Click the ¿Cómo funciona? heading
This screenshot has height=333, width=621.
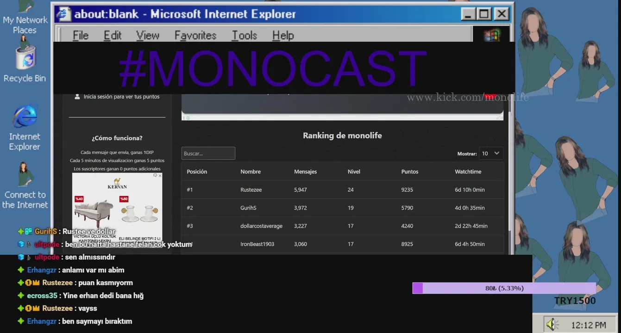117,138
